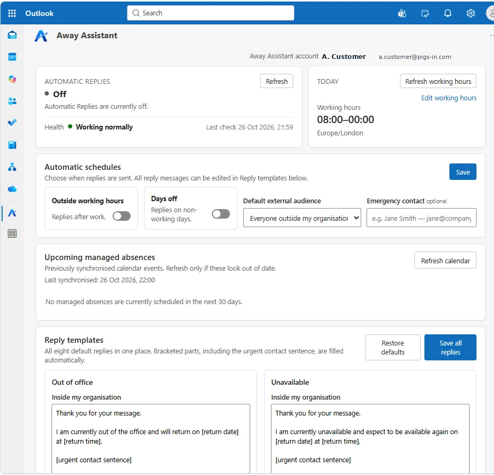Screen dimensions: 494x475
Task: Click the a.customer@pigs-in.com email text
Action: (x=415, y=57)
